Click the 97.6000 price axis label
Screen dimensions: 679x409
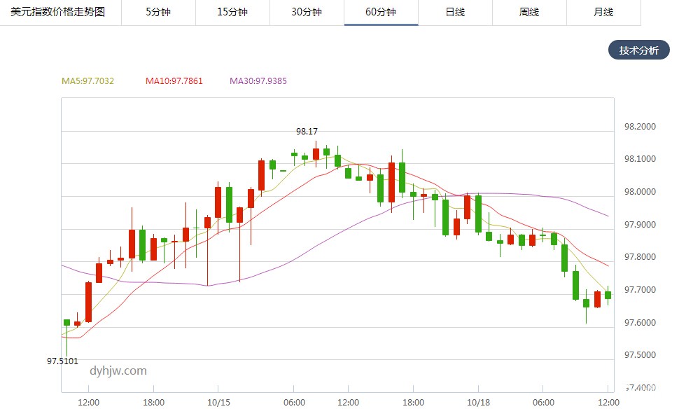[640, 323]
